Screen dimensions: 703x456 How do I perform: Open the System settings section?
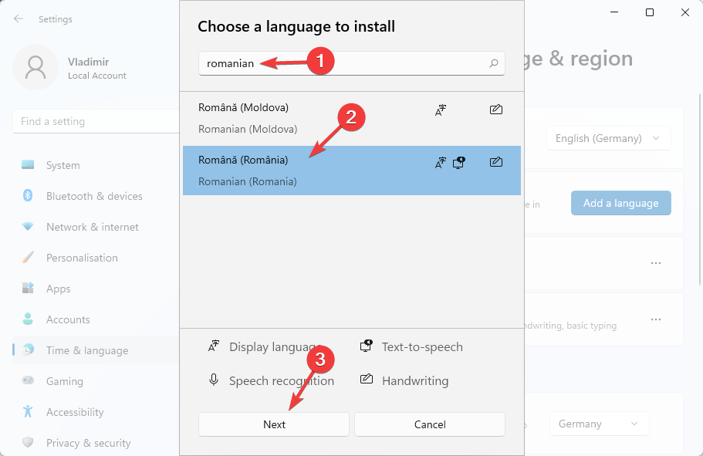click(x=63, y=165)
